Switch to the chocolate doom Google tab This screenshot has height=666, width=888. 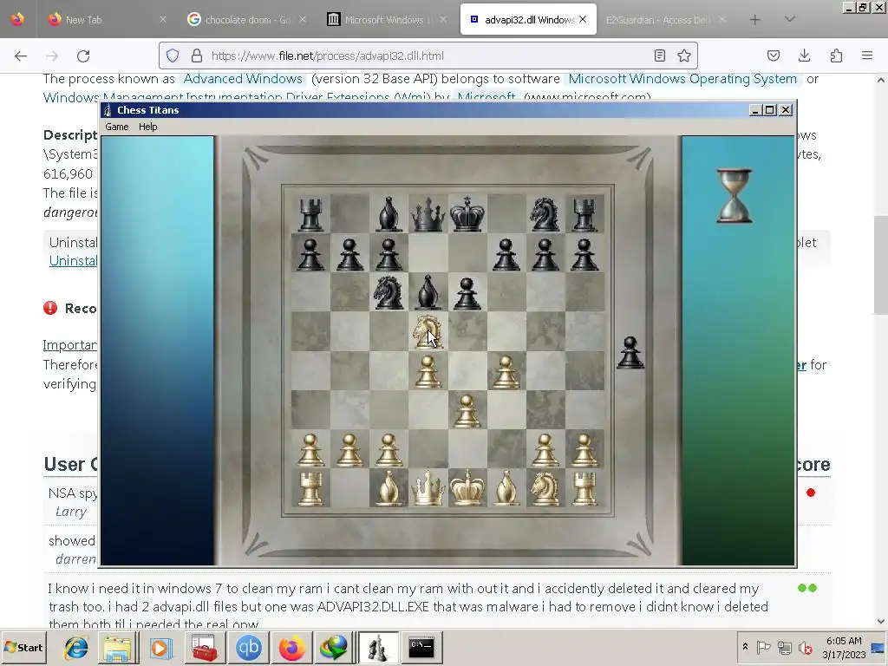click(247, 20)
